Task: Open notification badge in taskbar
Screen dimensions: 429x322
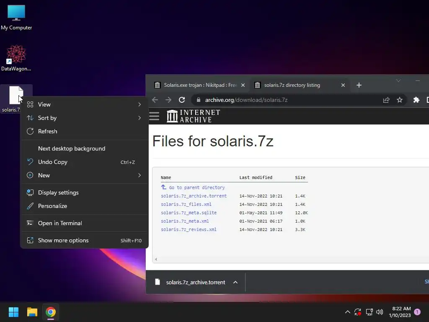Action: click(x=417, y=312)
